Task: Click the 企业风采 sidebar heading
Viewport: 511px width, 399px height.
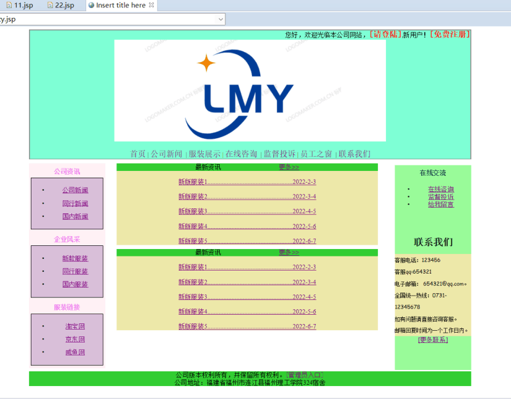Action: point(67,239)
